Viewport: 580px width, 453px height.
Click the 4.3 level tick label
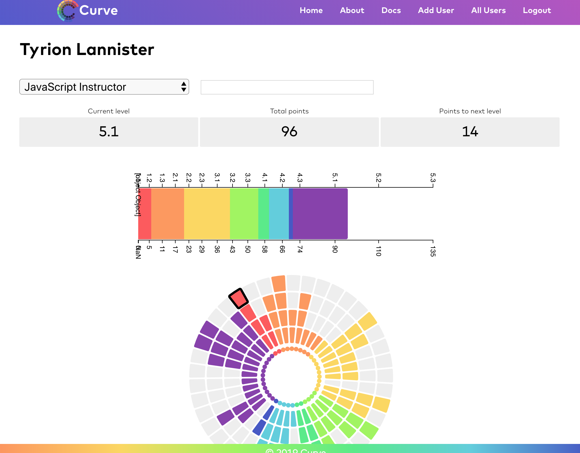[300, 178]
